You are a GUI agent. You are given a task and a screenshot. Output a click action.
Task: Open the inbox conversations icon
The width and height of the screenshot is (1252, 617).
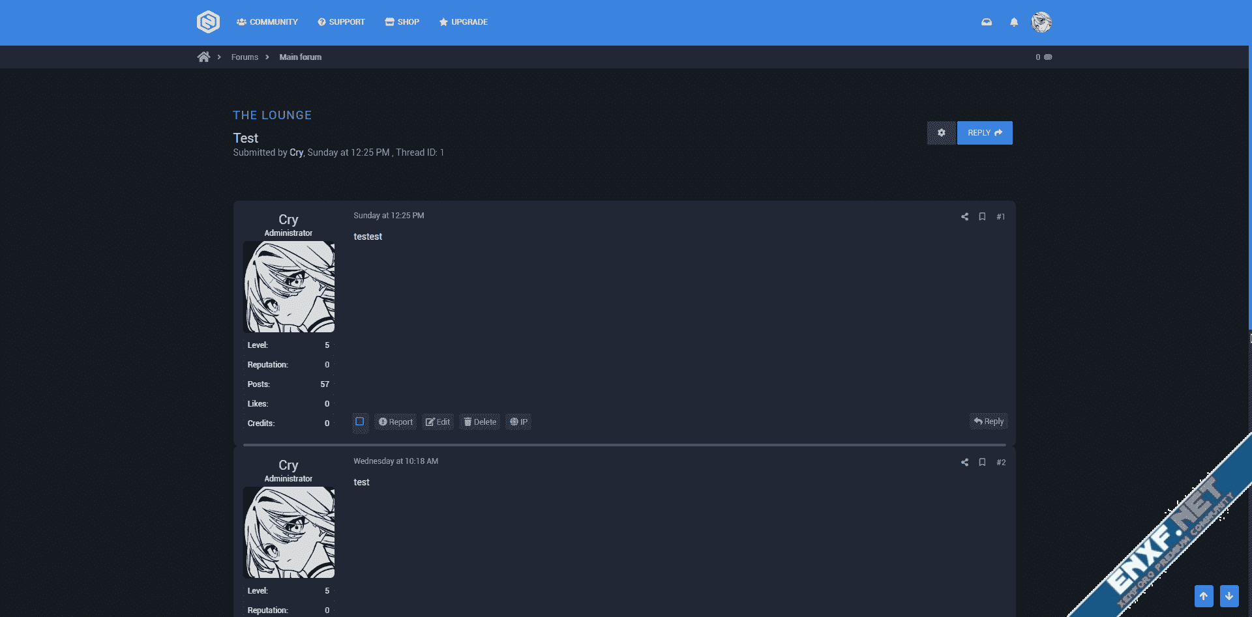coord(986,22)
